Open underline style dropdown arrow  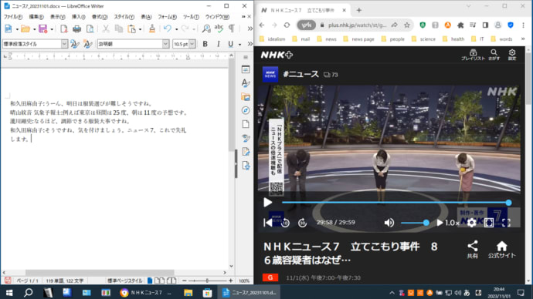[239, 45]
